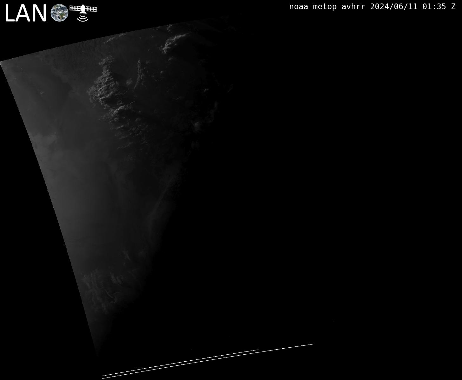The height and width of the screenshot is (380, 462).
Task: Click the Earth globe icon in logo
Action: pos(59,13)
